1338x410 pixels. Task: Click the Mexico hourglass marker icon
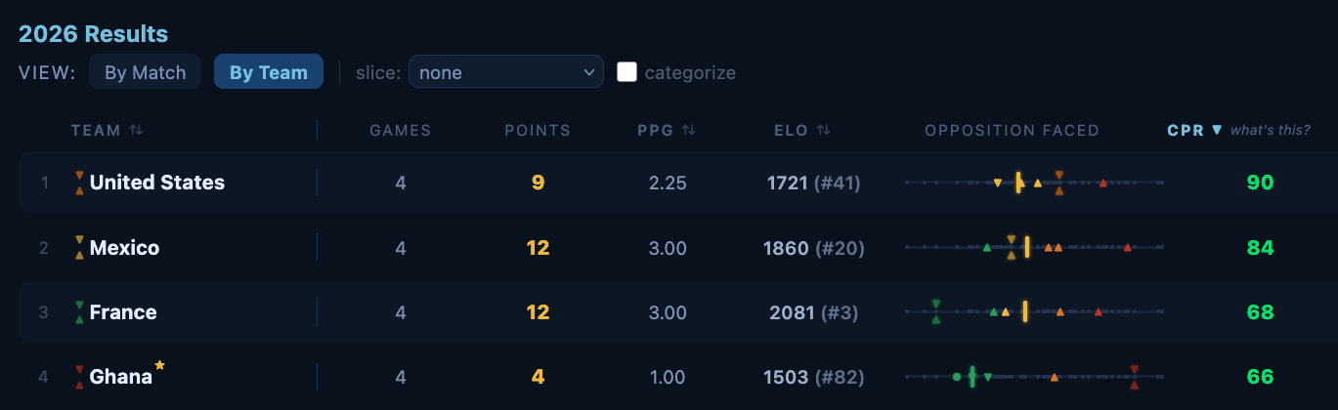pyautogui.click(x=79, y=248)
